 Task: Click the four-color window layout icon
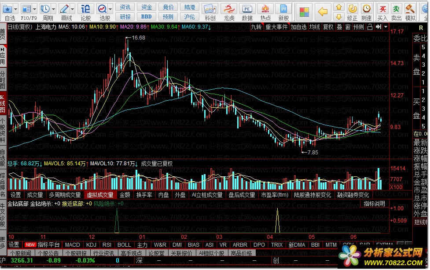tap(304, 12)
